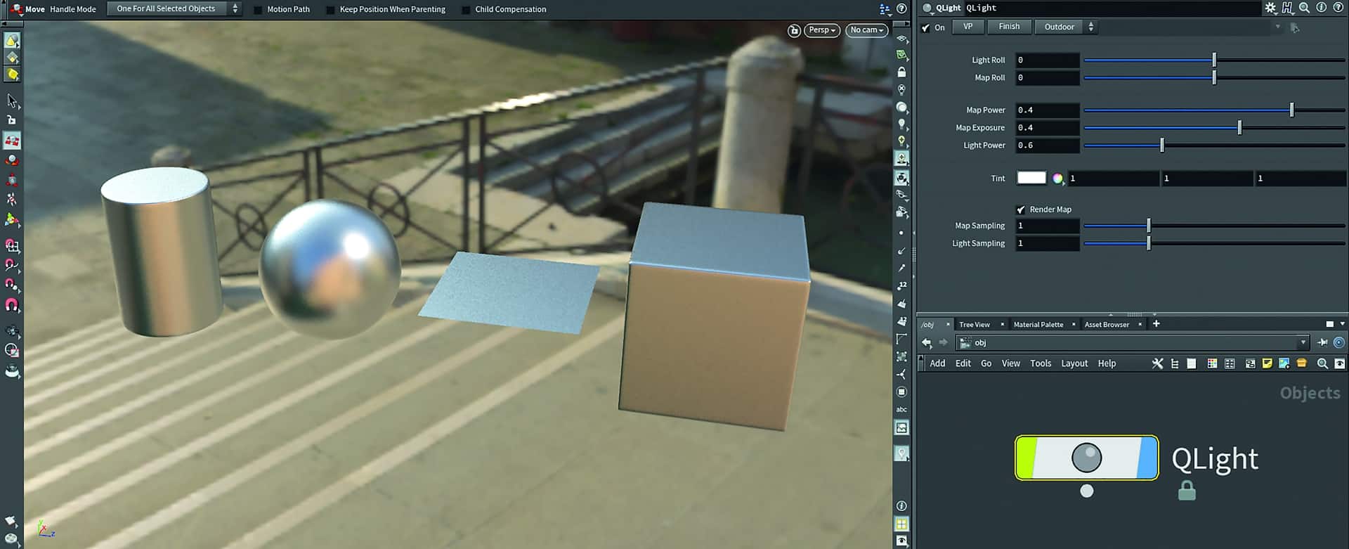Image resolution: width=1349 pixels, height=549 pixels.
Task: Show node info via the i icon
Action: point(1321,8)
